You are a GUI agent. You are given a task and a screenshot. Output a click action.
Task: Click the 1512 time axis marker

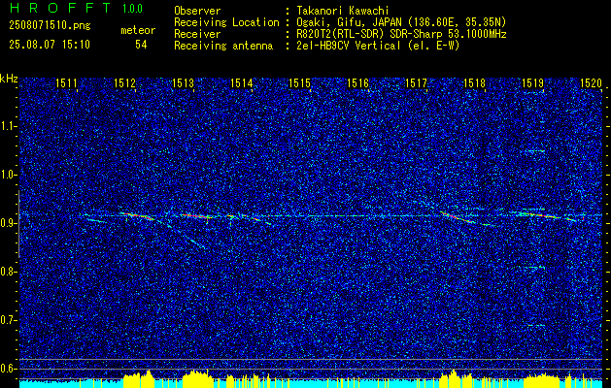click(x=124, y=82)
